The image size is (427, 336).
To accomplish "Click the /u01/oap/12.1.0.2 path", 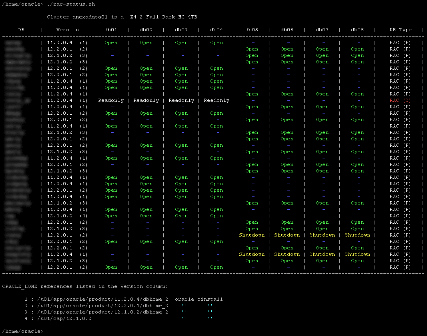I will [x=64, y=318].
